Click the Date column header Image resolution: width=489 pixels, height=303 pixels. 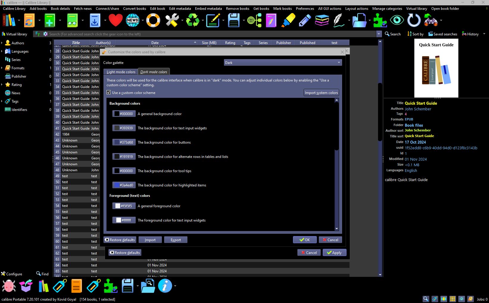coord(155,43)
